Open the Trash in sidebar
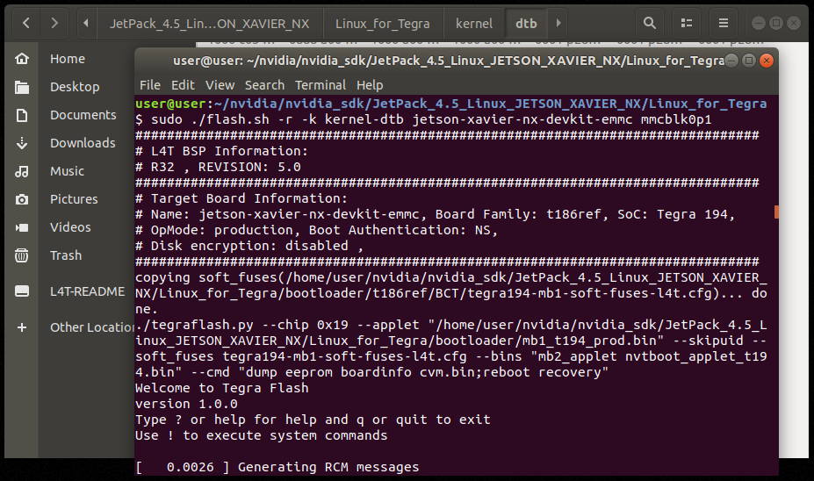Viewport: 814px width, 481px height. click(68, 255)
